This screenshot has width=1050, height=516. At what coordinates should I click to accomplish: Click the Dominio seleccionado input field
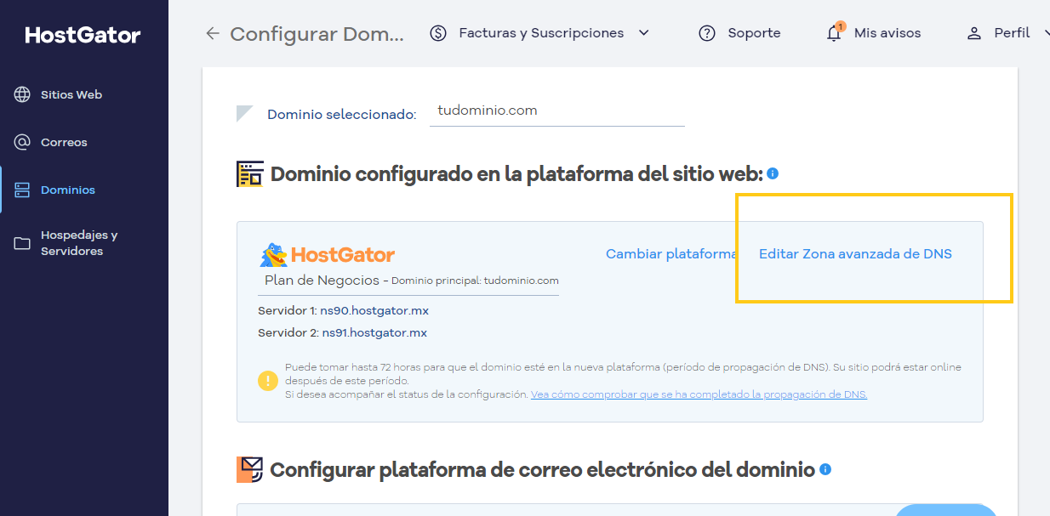point(557,111)
